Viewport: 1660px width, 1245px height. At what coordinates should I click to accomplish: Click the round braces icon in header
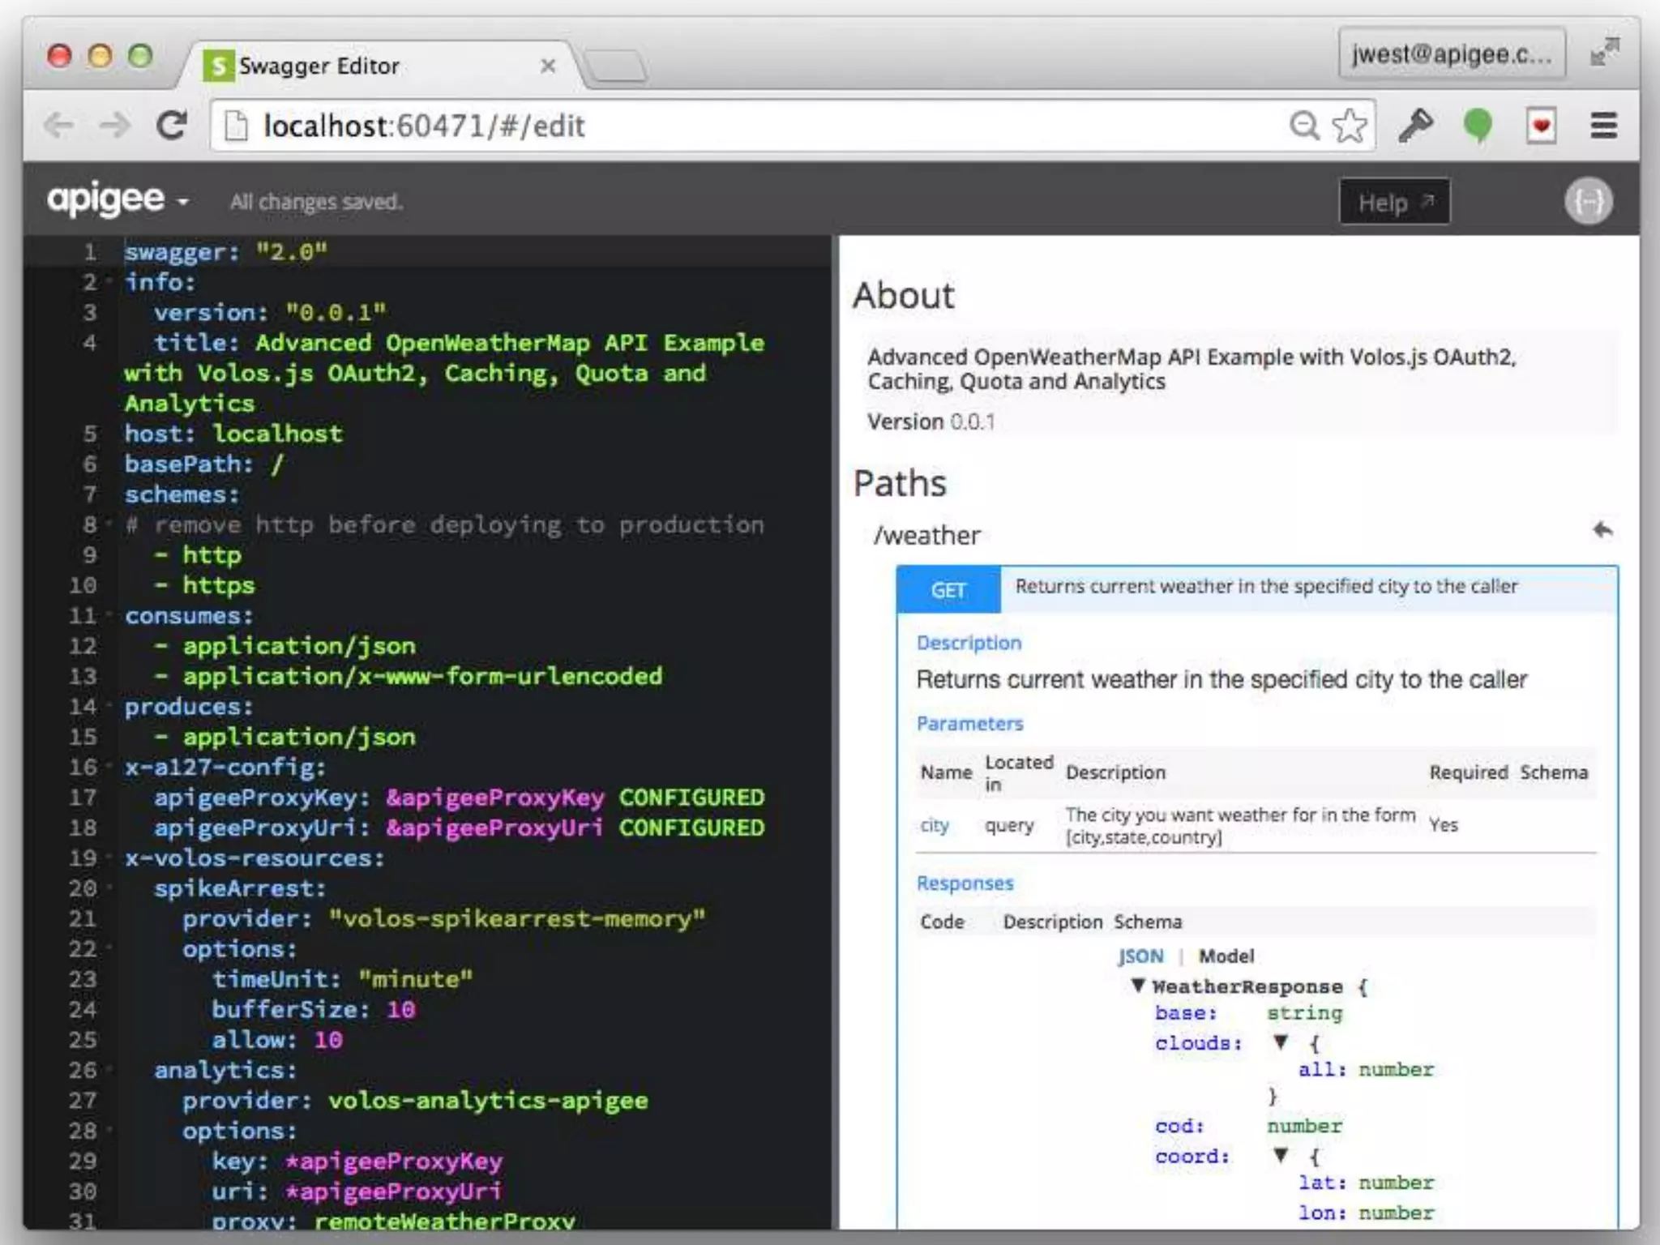click(x=1588, y=201)
